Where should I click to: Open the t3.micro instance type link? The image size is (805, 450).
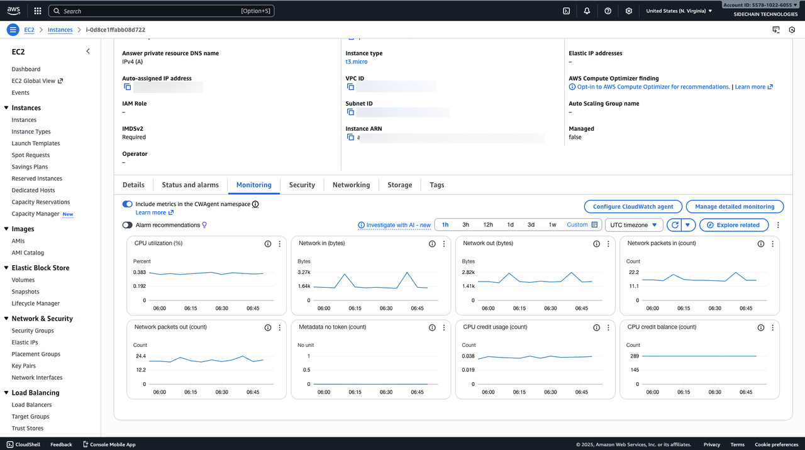(x=357, y=62)
